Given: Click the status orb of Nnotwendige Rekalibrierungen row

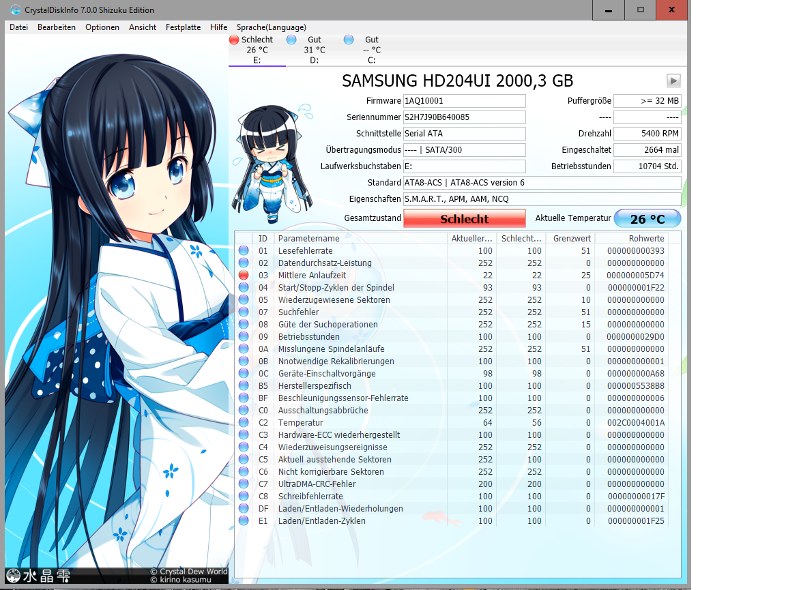Looking at the screenshot, I should click(x=244, y=361).
